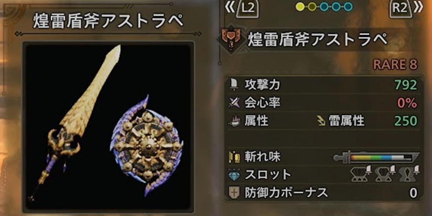This screenshot has width=432, height=216.
Task: Click the defense bonus shield icon
Action: pyautogui.click(x=234, y=193)
